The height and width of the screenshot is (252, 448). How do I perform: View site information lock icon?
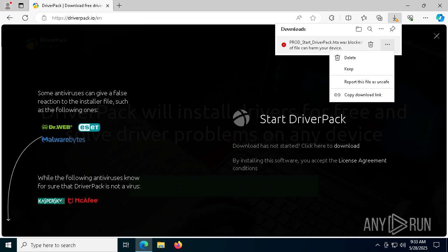tap(44, 18)
